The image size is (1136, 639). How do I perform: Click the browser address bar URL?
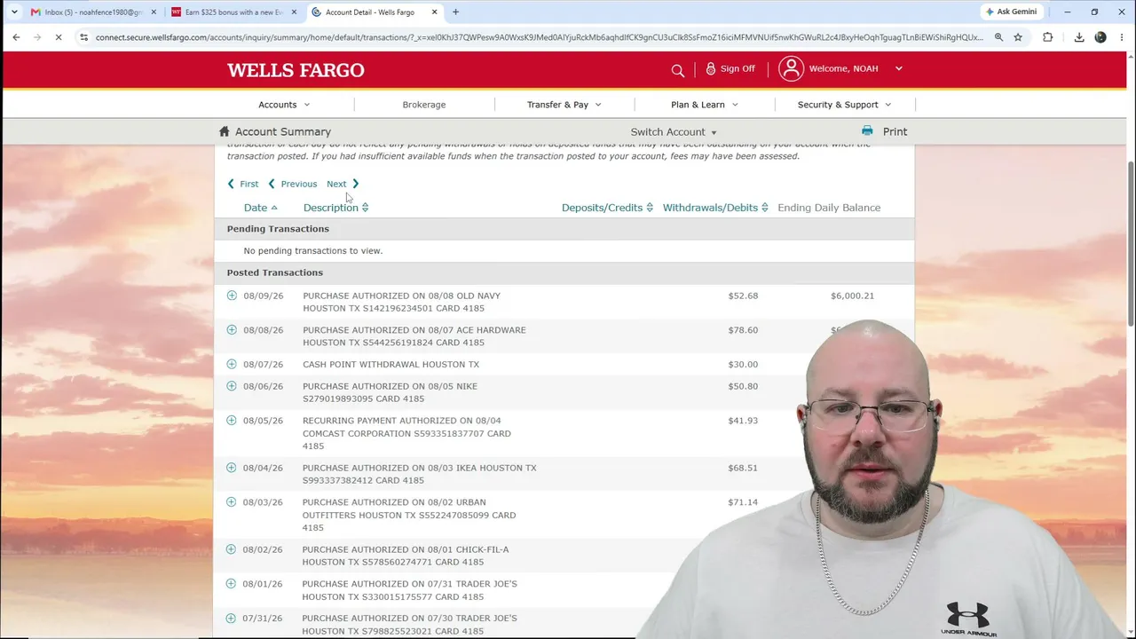pyautogui.click(x=540, y=37)
